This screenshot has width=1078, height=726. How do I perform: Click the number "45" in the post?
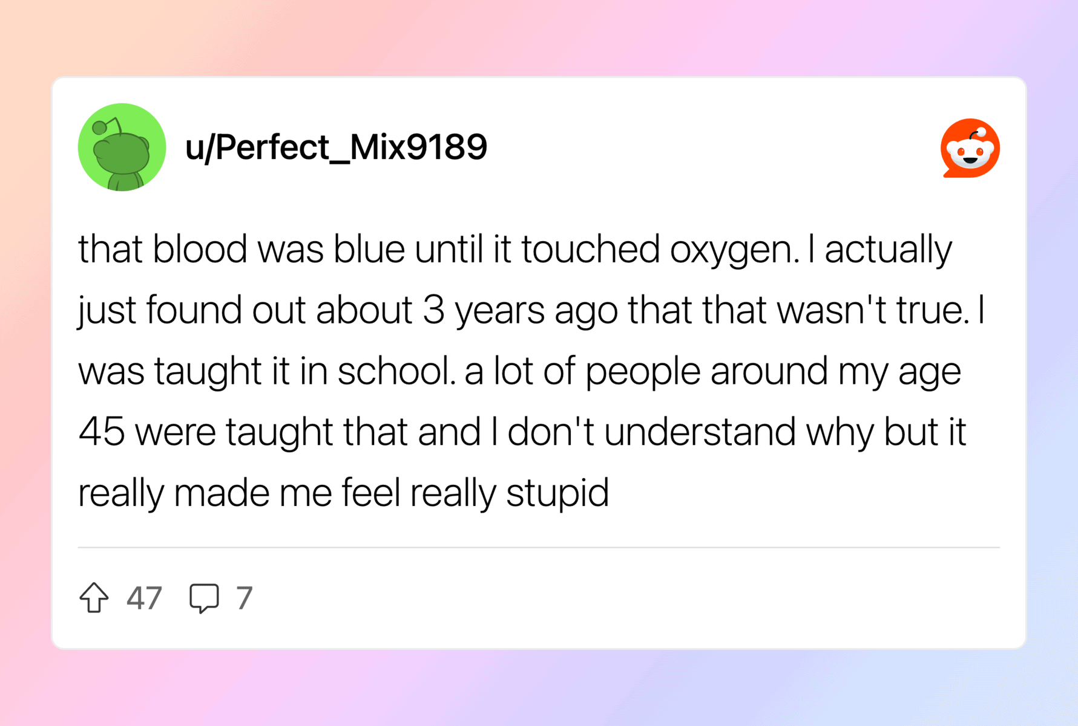[x=102, y=432]
